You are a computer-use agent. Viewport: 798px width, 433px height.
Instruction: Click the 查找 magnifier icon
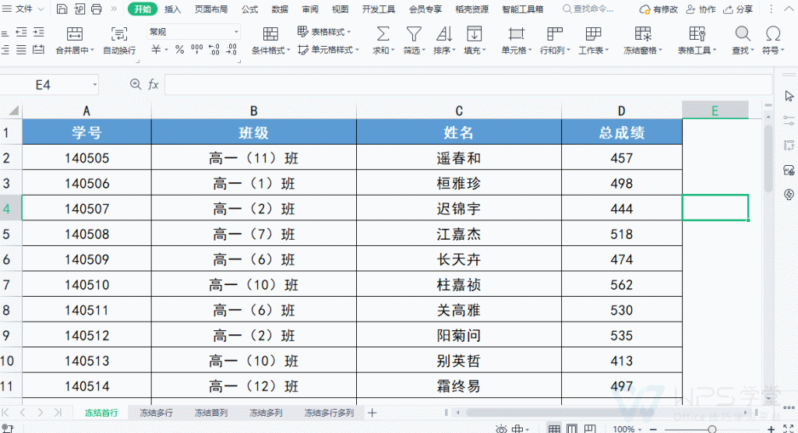[743, 34]
